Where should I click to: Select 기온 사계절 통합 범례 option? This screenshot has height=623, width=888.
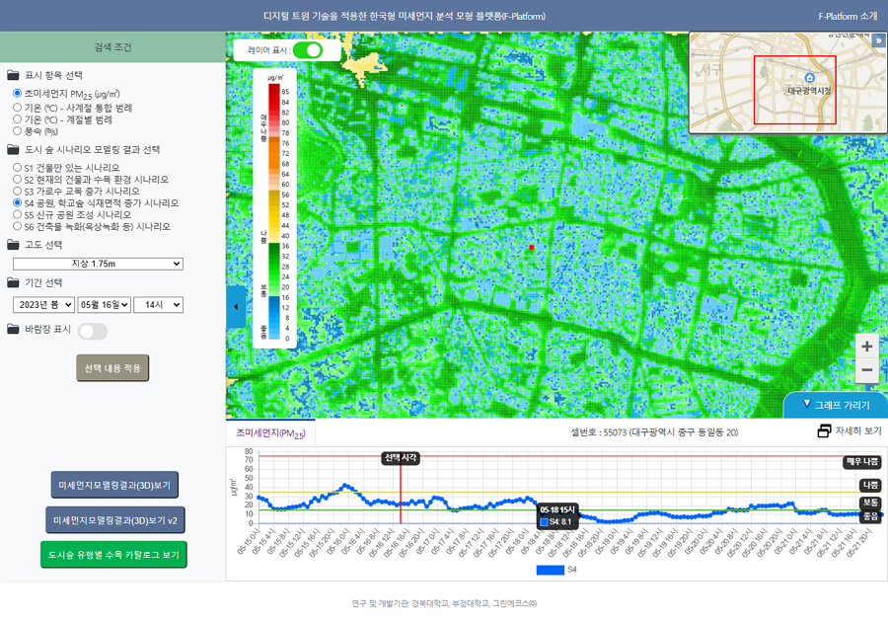18,108
